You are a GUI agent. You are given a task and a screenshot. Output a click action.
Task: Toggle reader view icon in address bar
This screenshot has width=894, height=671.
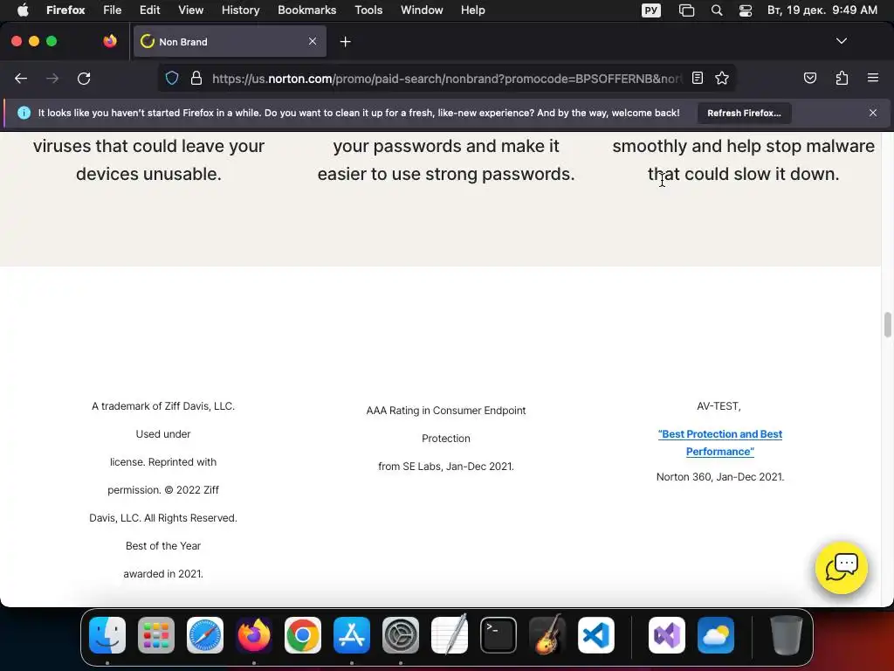[x=698, y=78]
